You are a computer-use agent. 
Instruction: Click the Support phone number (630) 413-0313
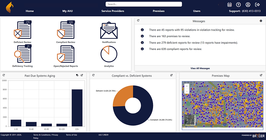[251, 11]
